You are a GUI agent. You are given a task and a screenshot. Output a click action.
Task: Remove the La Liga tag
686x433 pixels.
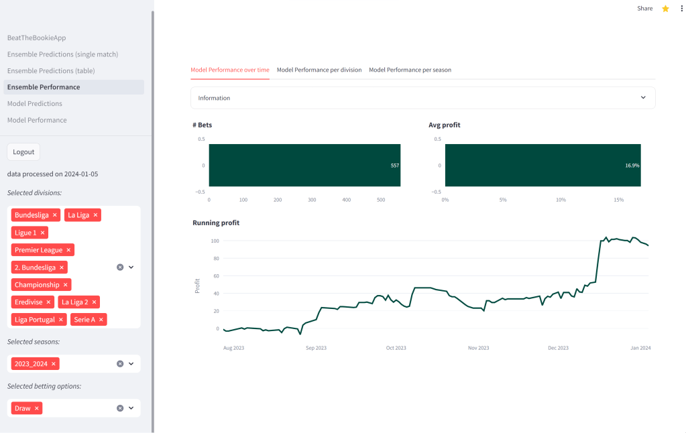pos(96,215)
